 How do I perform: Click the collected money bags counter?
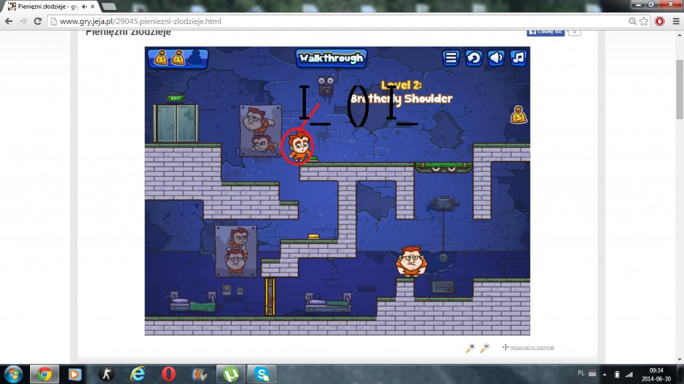[x=178, y=58]
